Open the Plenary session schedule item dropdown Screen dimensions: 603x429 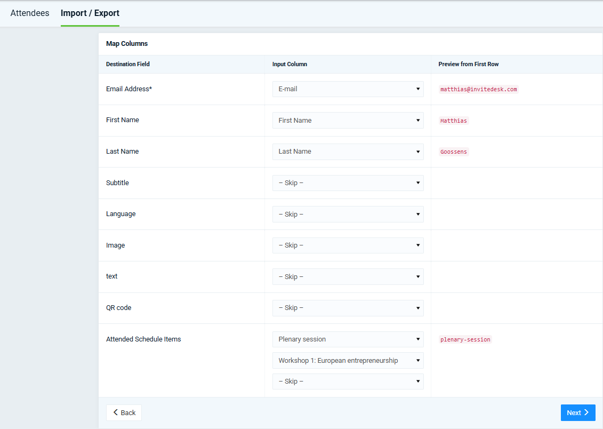pos(348,339)
